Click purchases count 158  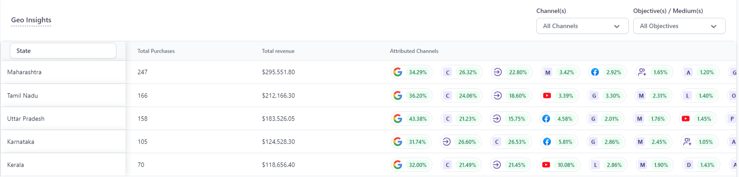tap(142, 118)
